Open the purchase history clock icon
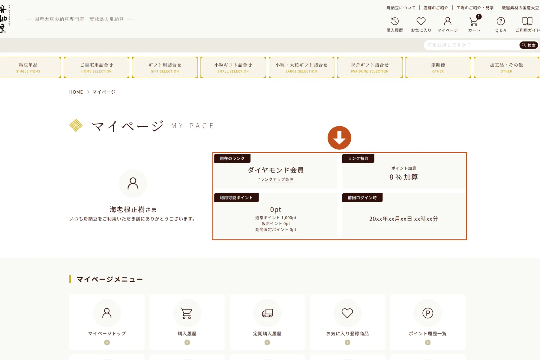 click(x=394, y=21)
